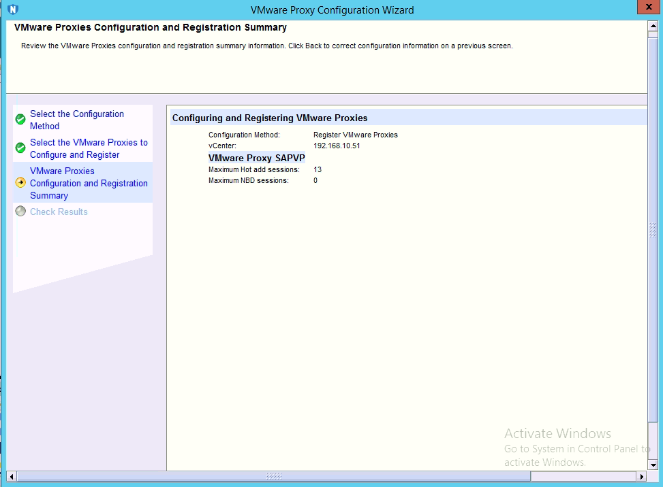Image resolution: width=663 pixels, height=487 pixels.
Task: Click the vertical scrollbar down arrow
Action: tap(652, 465)
